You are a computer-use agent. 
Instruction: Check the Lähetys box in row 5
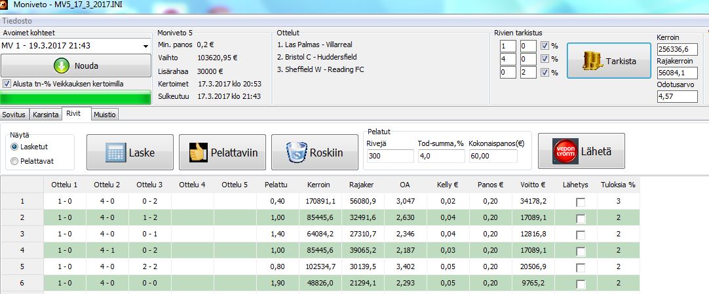[x=581, y=267]
